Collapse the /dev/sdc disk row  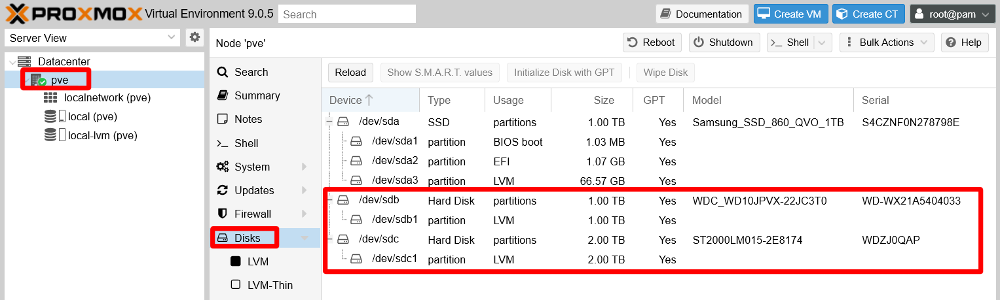click(329, 240)
